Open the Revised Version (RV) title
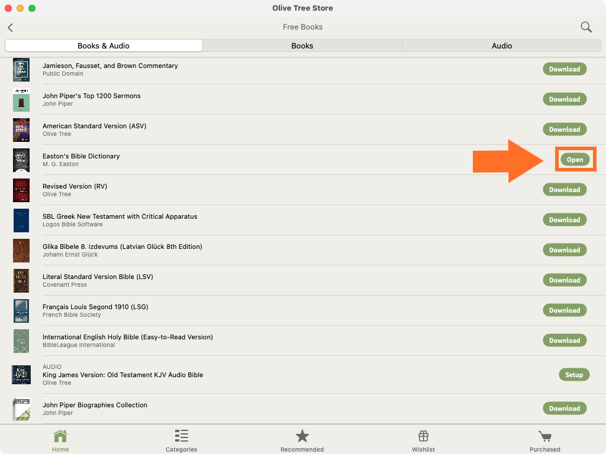Screen dimensions: 606x454 tap(75, 186)
